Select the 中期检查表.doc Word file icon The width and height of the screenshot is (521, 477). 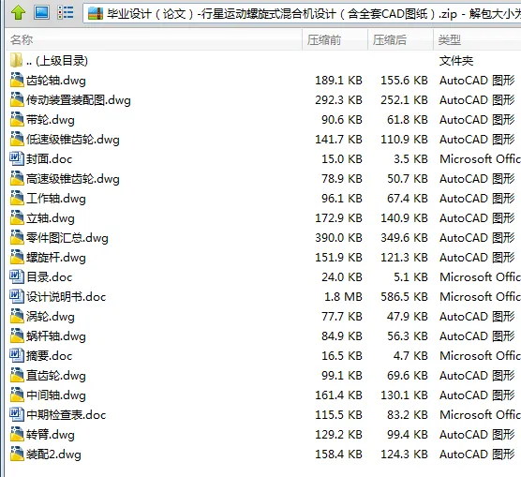point(17,414)
